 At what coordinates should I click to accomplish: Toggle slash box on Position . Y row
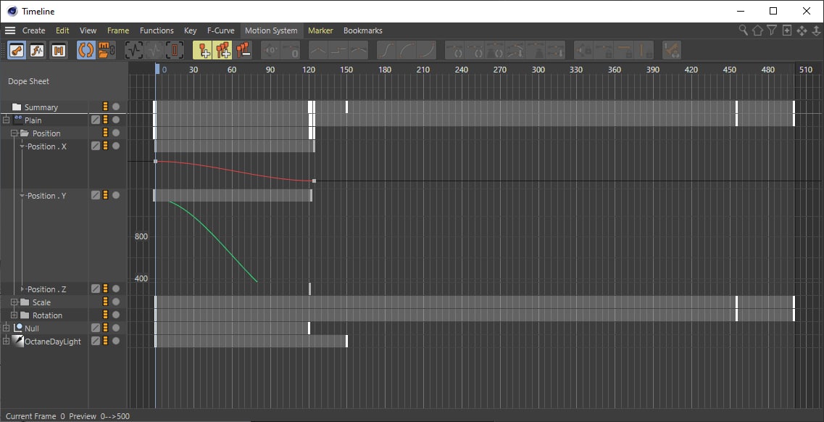click(x=95, y=195)
